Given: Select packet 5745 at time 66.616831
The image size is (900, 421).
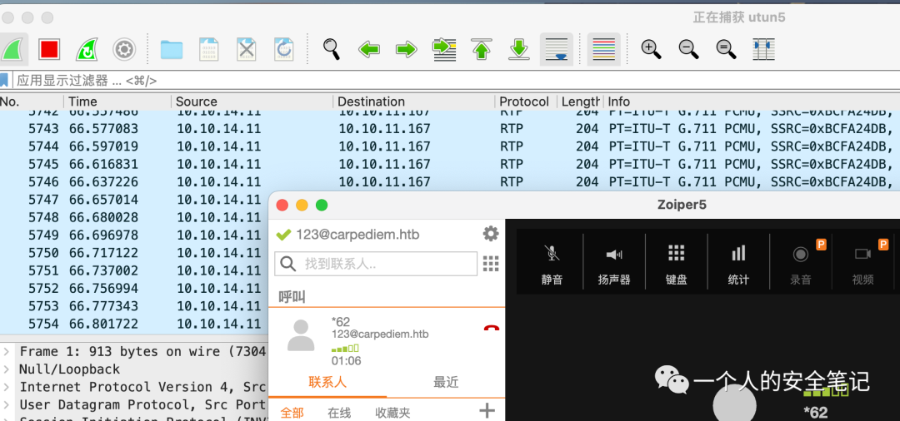Looking at the screenshot, I should pos(450,164).
